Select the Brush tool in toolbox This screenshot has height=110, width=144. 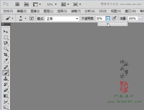click(x=6, y=73)
